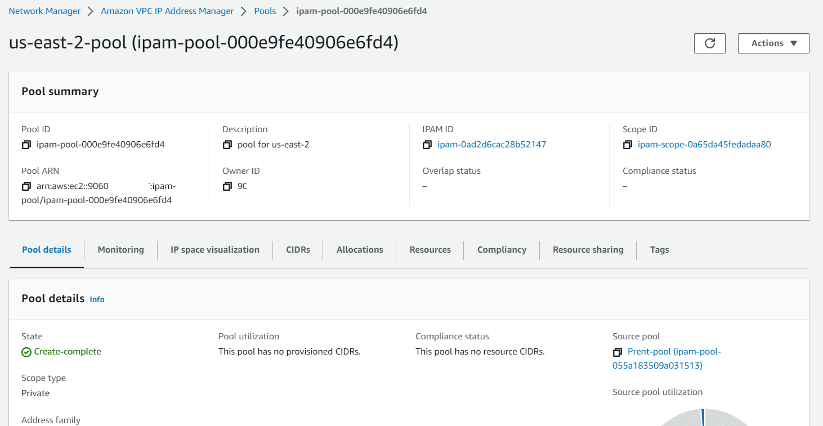Switch to the Compliancy tab
Viewport: 823px width, 426px height.
tap(502, 250)
